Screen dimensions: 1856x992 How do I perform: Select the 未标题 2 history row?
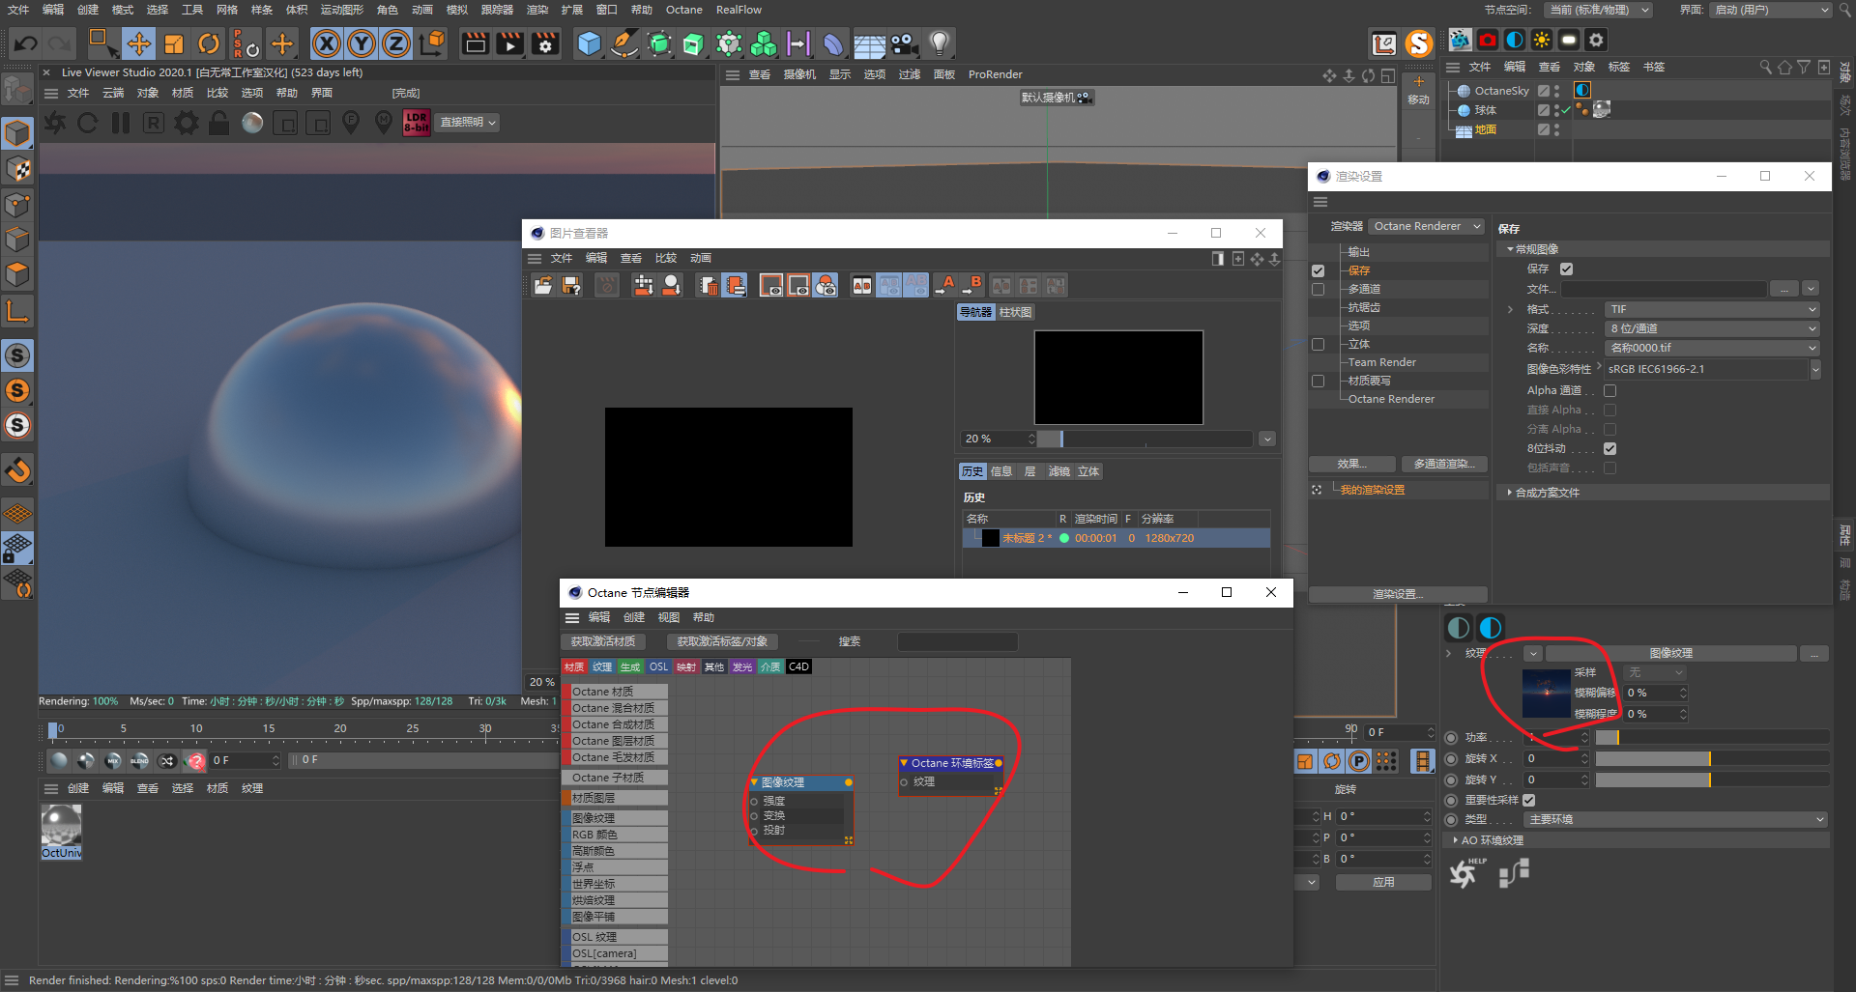click(x=1116, y=538)
